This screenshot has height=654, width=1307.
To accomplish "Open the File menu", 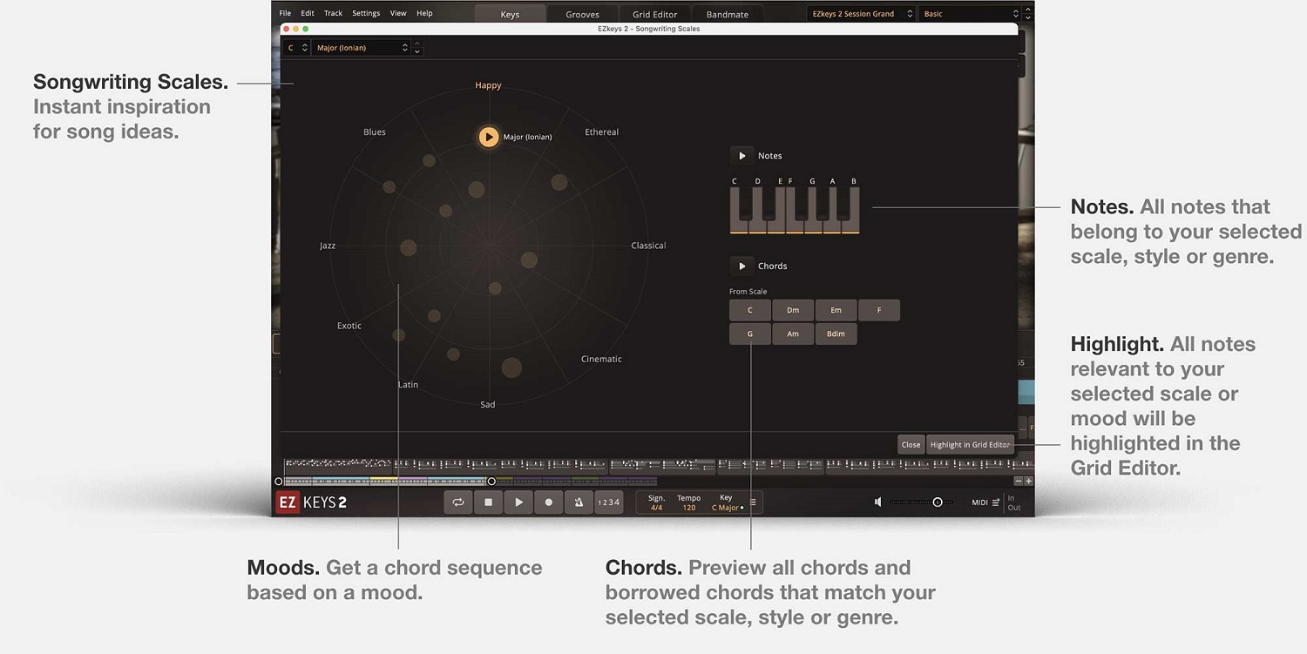I will tap(285, 13).
